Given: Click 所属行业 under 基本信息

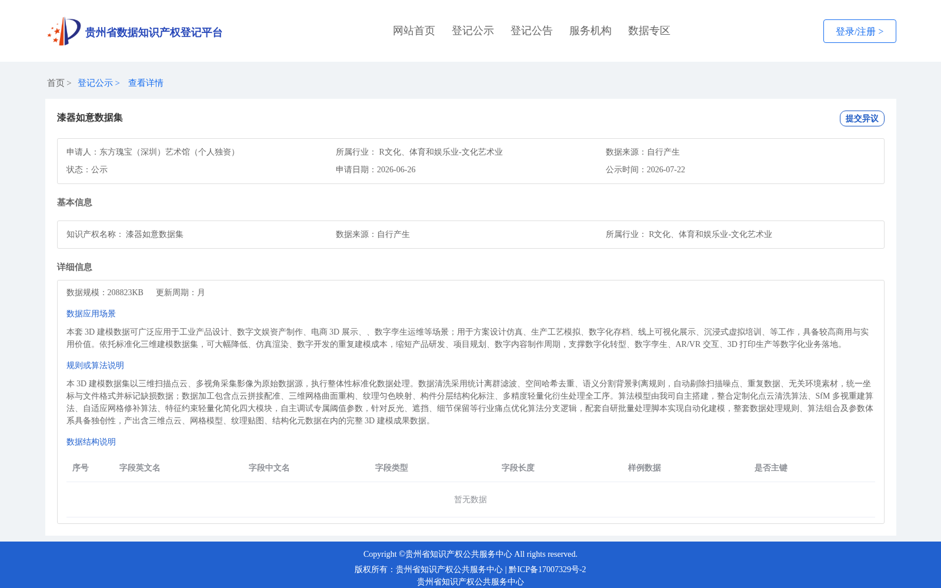Looking at the screenshot, I should click(689, 234).
